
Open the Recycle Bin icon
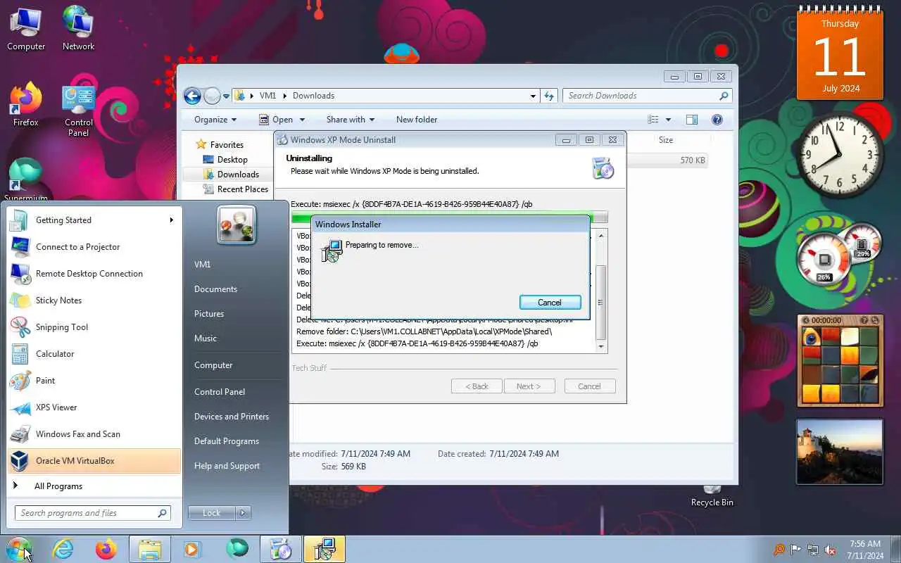click(x=712, y=495)
